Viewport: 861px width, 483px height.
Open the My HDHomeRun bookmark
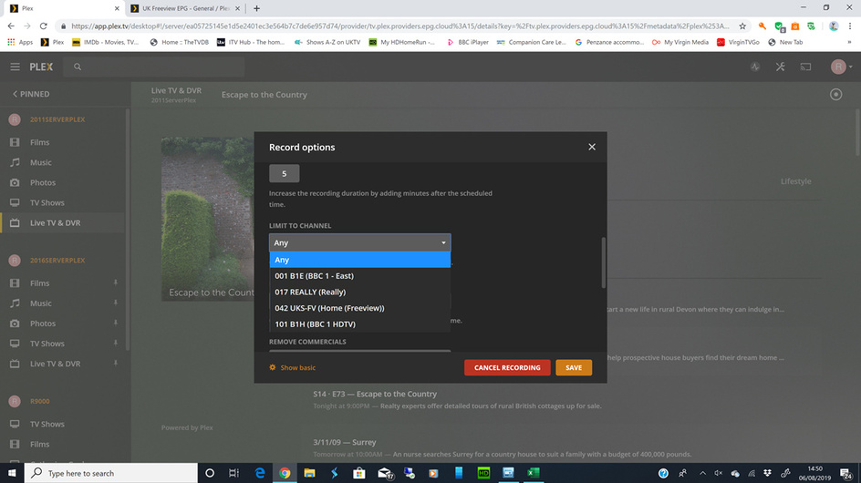tap(402, 42)
